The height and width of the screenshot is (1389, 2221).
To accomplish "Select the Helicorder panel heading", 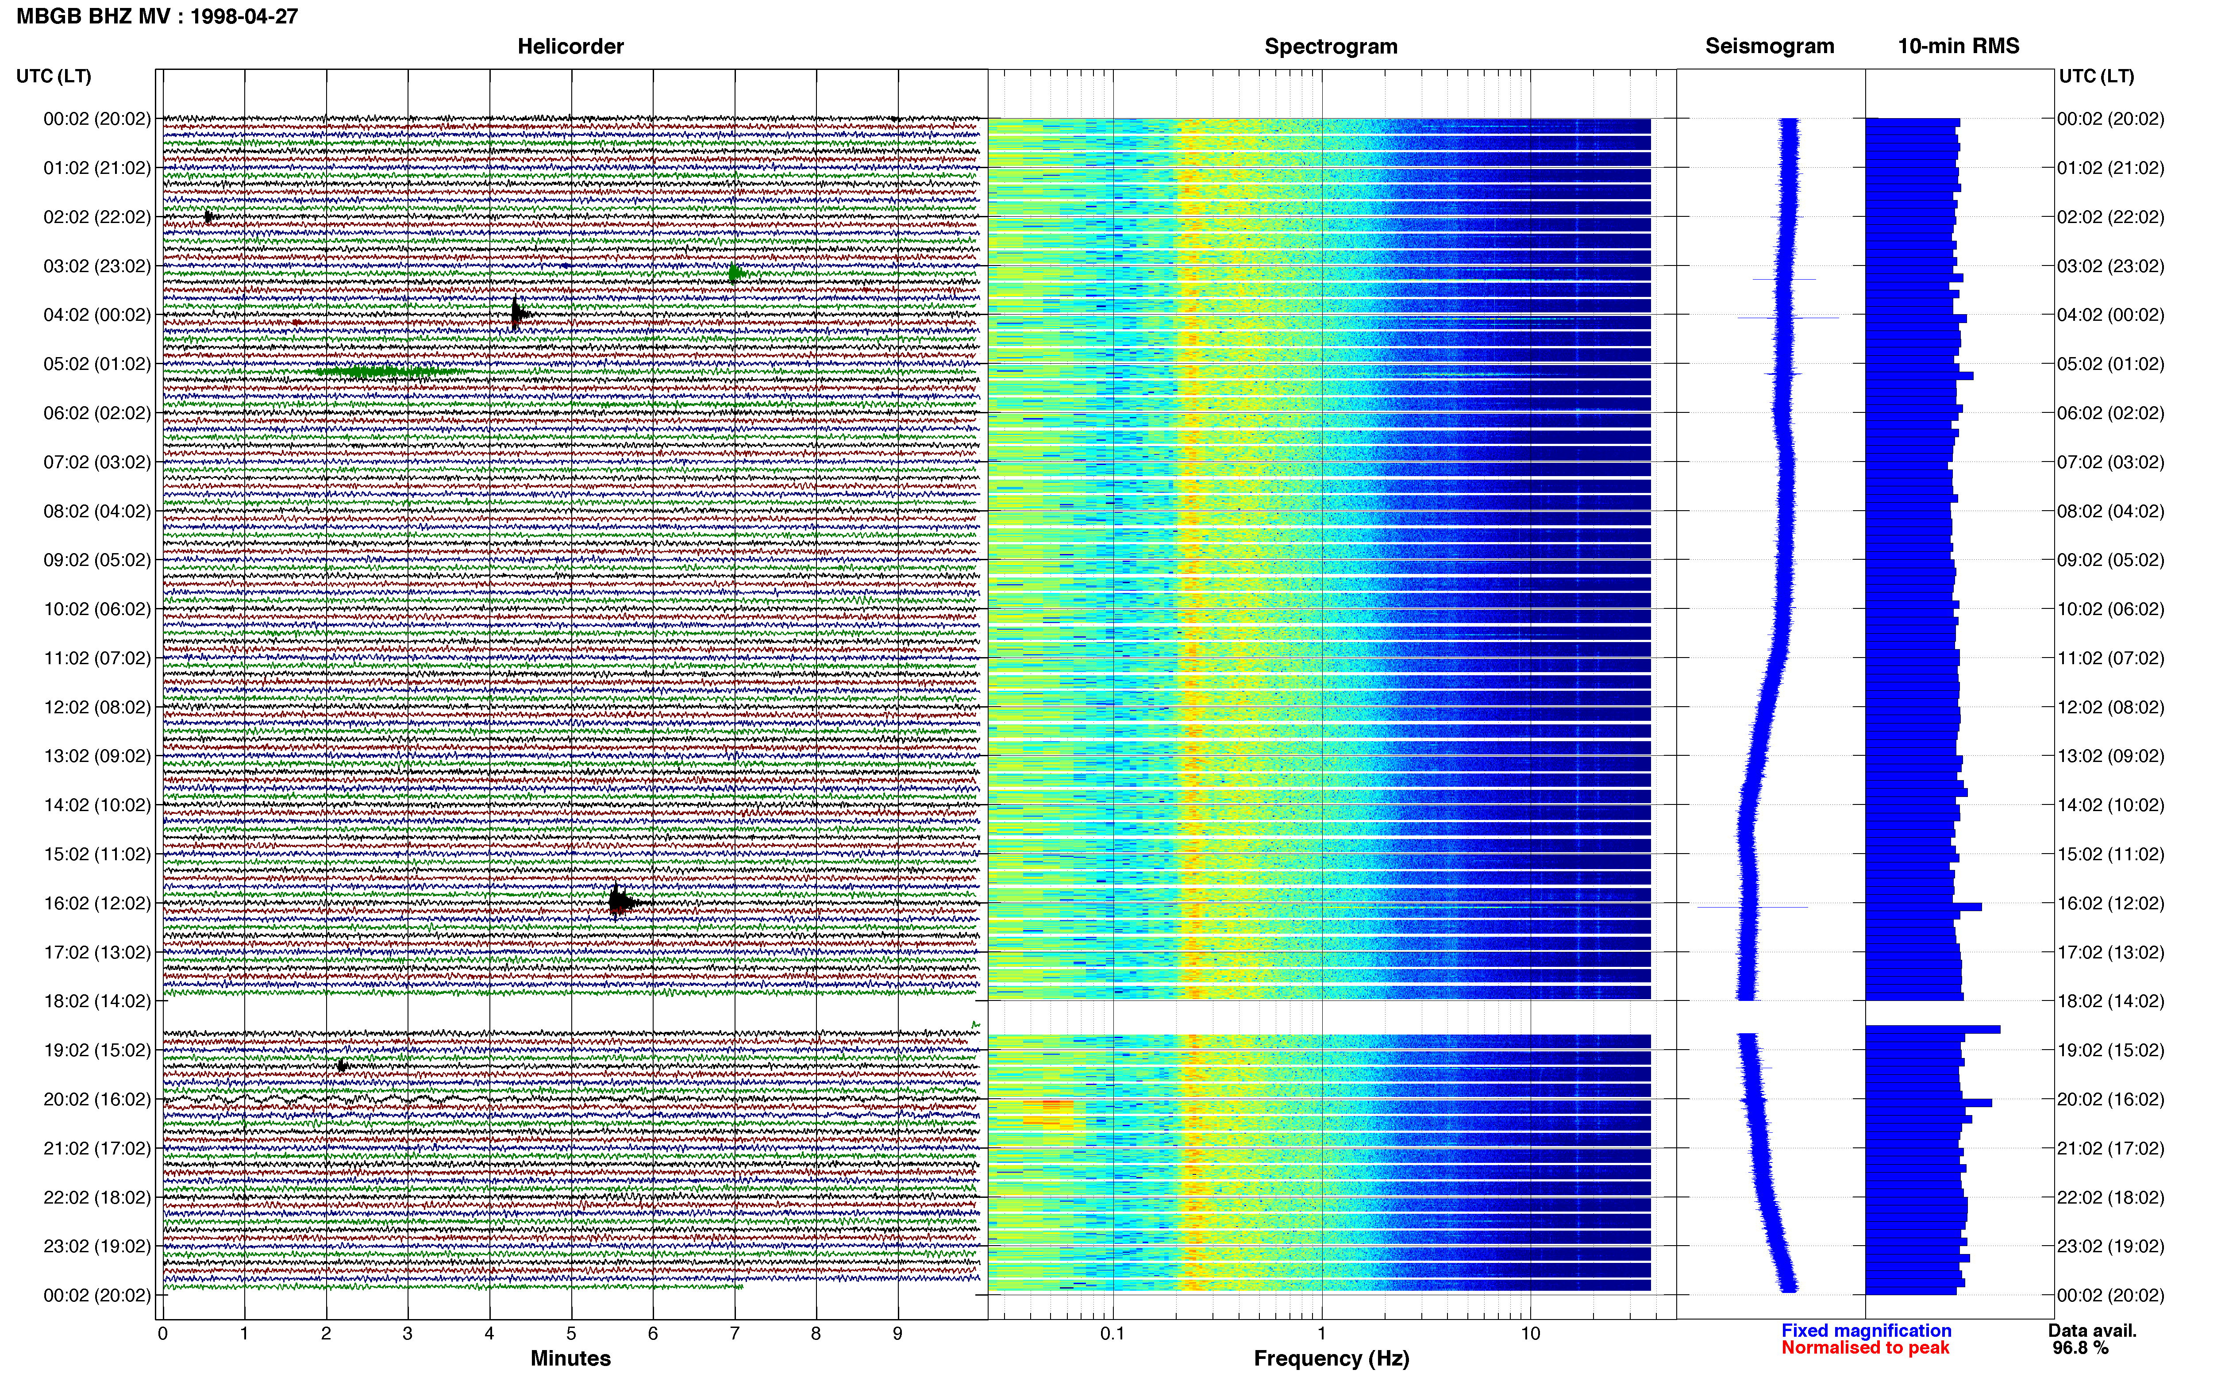I will 570,46.
